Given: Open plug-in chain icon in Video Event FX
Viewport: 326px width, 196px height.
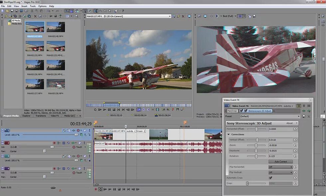Looking at the screenshot, I should coord(304,111).
